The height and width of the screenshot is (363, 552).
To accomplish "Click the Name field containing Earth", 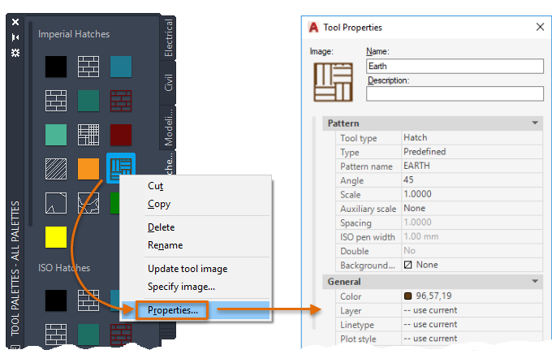I will [x=455, y=67].
